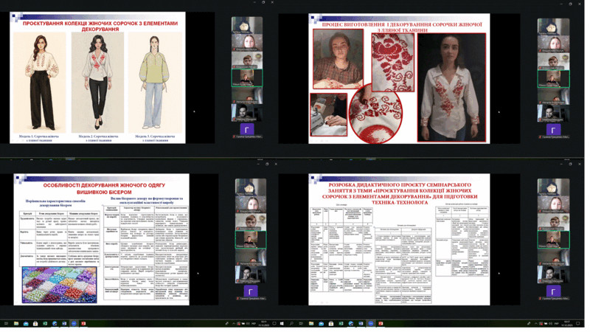Image resolution: width=590 pixels, height=332 pixels.
Task: Click Zoom icon in taskbar below bead embroidery slide
Action: [x=74, y=323]
